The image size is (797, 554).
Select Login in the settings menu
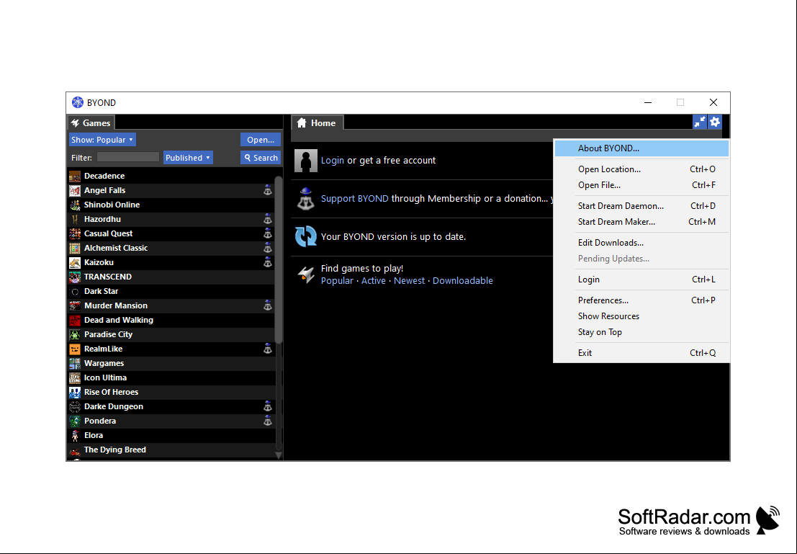641,280
